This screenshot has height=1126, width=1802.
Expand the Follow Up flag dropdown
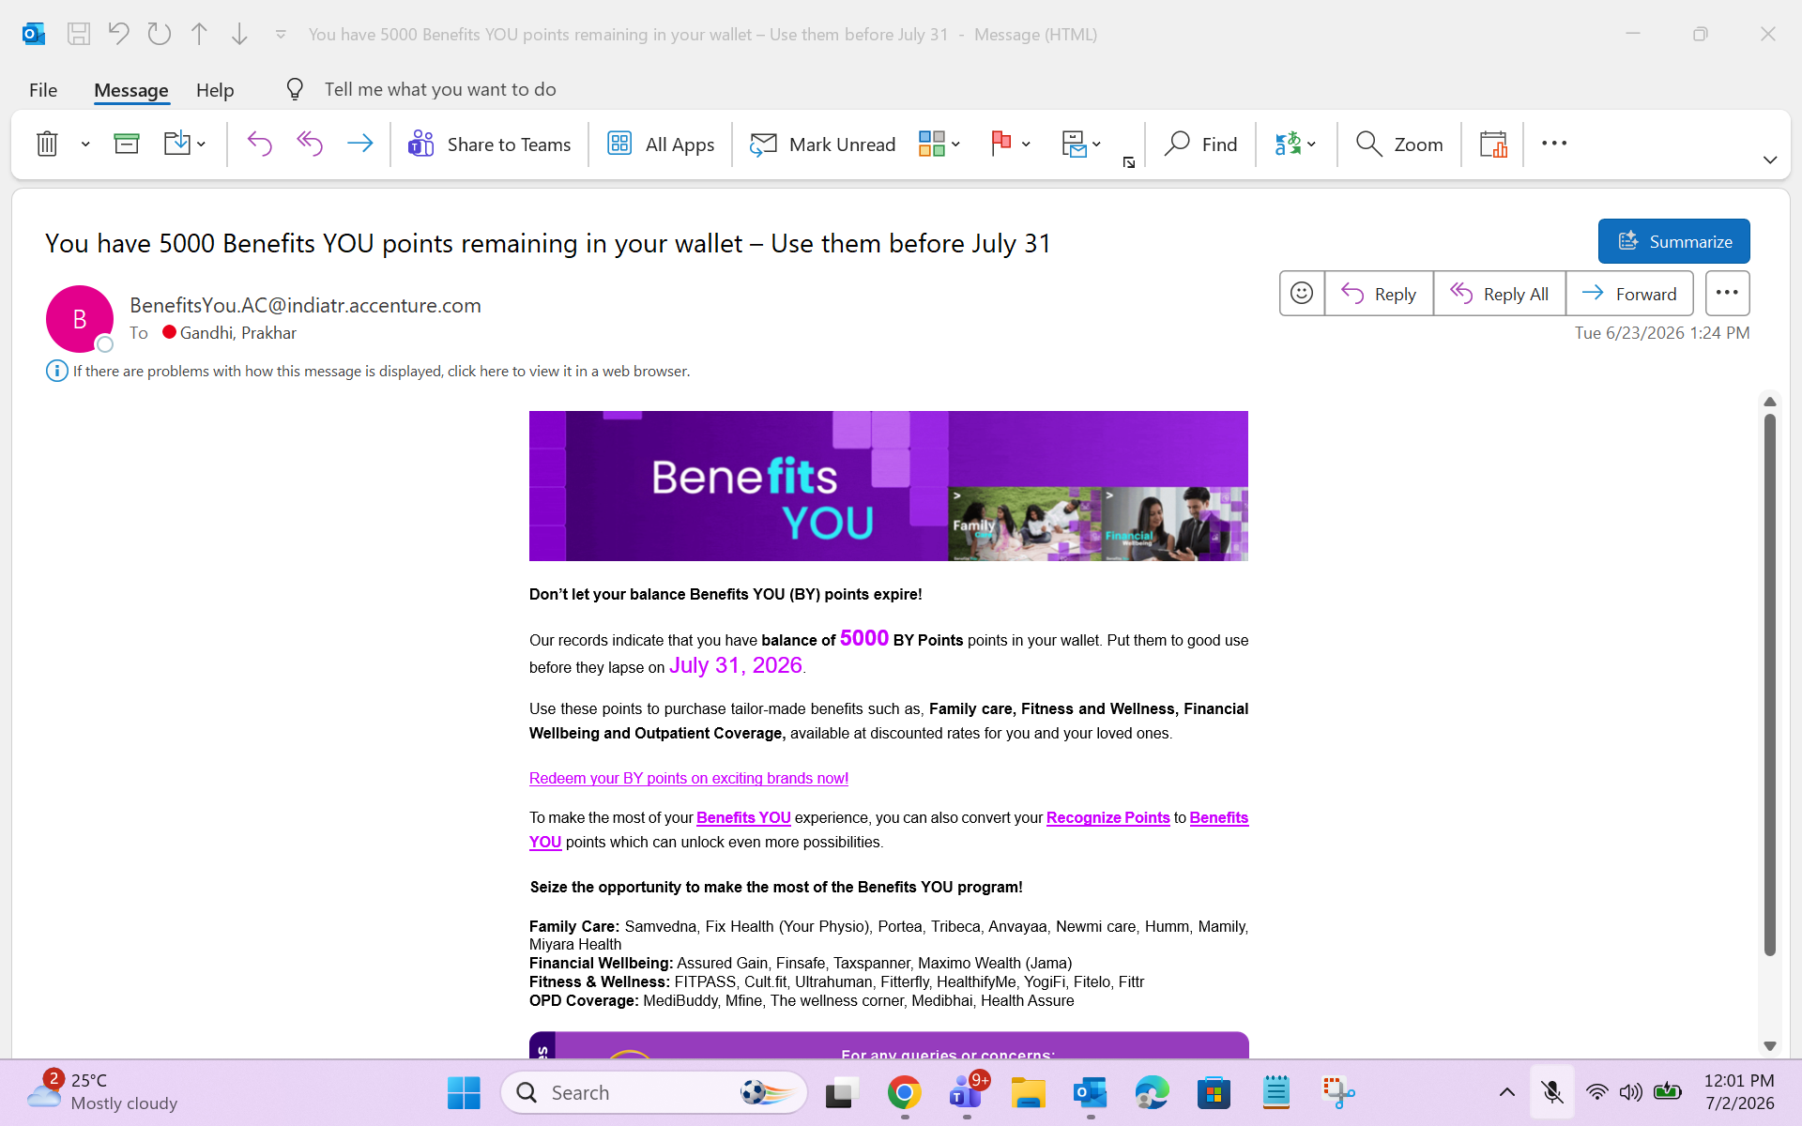[x=1027, y=145]
